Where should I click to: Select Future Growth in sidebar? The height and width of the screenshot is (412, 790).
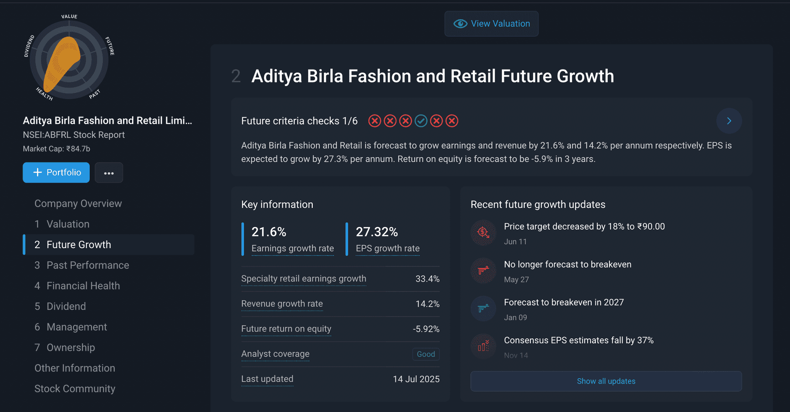click(x=109, y=245)
